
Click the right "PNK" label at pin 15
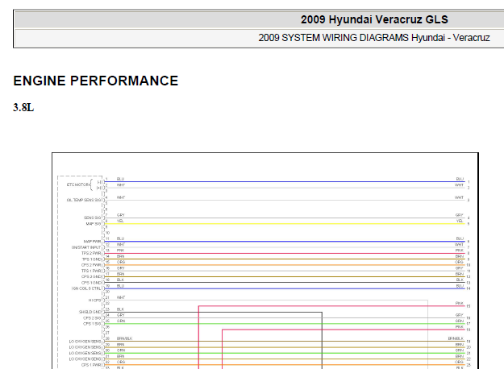(460, 303)
